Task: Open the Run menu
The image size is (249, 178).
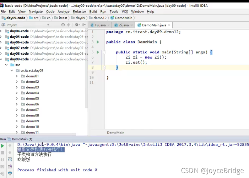Action: 103,12
